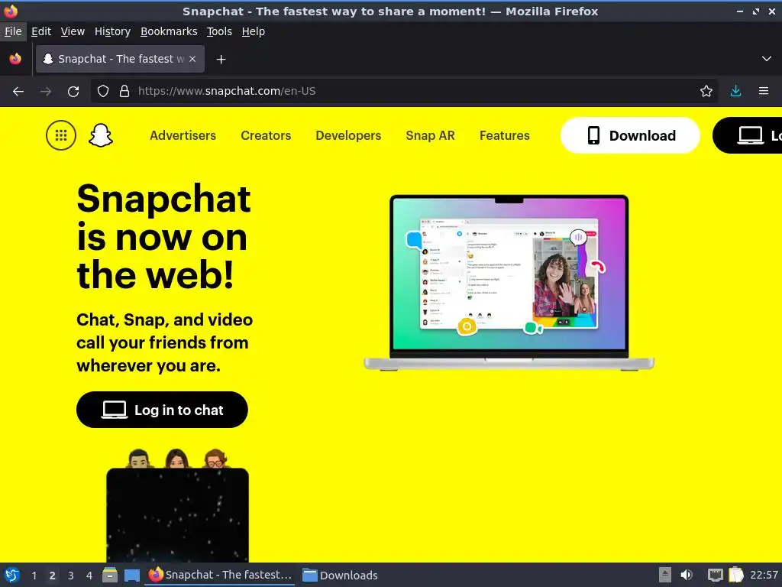Open the Firefox hamburger application menu
Screen dimensions: 782x587
pyautogui.click(x=764, y=92)
